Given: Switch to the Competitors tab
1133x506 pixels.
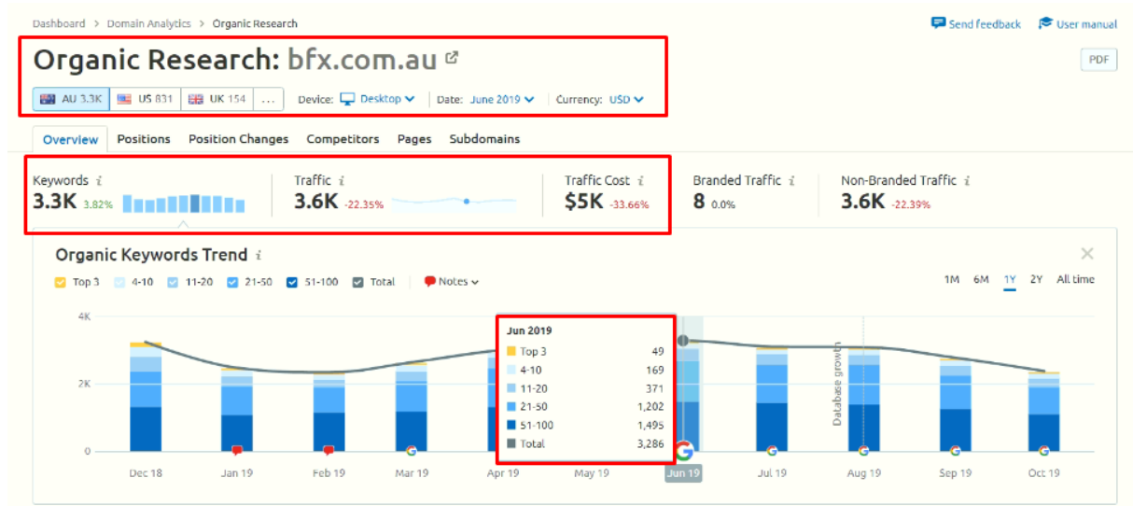Looking at the screenshot, I should point(343,139).
